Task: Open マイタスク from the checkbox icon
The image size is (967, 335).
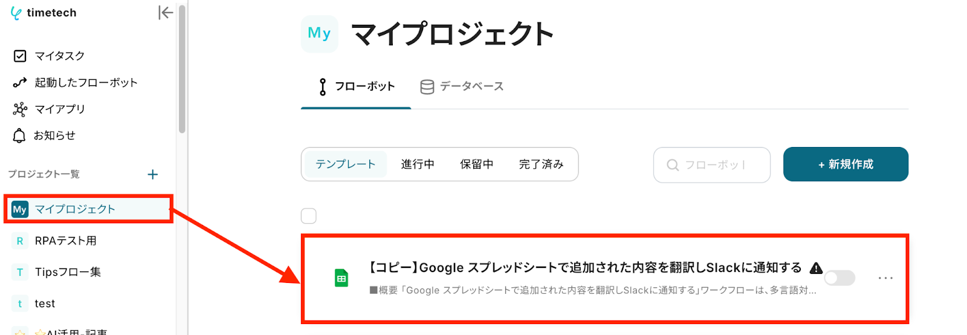Action: tap(20, 56)
